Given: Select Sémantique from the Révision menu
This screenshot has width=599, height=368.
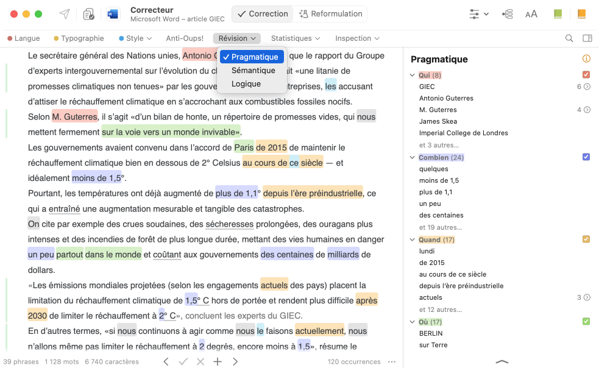Looking at the screenshot, I should pos(253,71).
